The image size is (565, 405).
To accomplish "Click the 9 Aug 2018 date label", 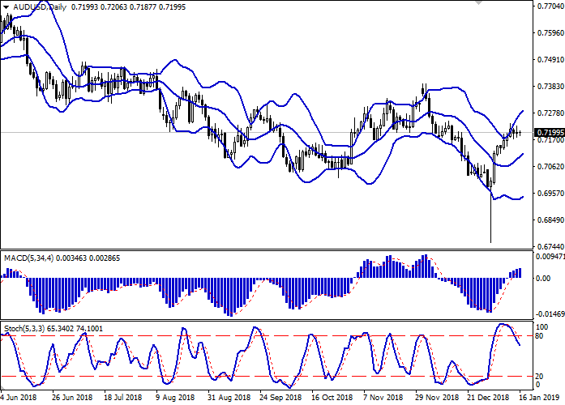I will [x=175, y=398].
